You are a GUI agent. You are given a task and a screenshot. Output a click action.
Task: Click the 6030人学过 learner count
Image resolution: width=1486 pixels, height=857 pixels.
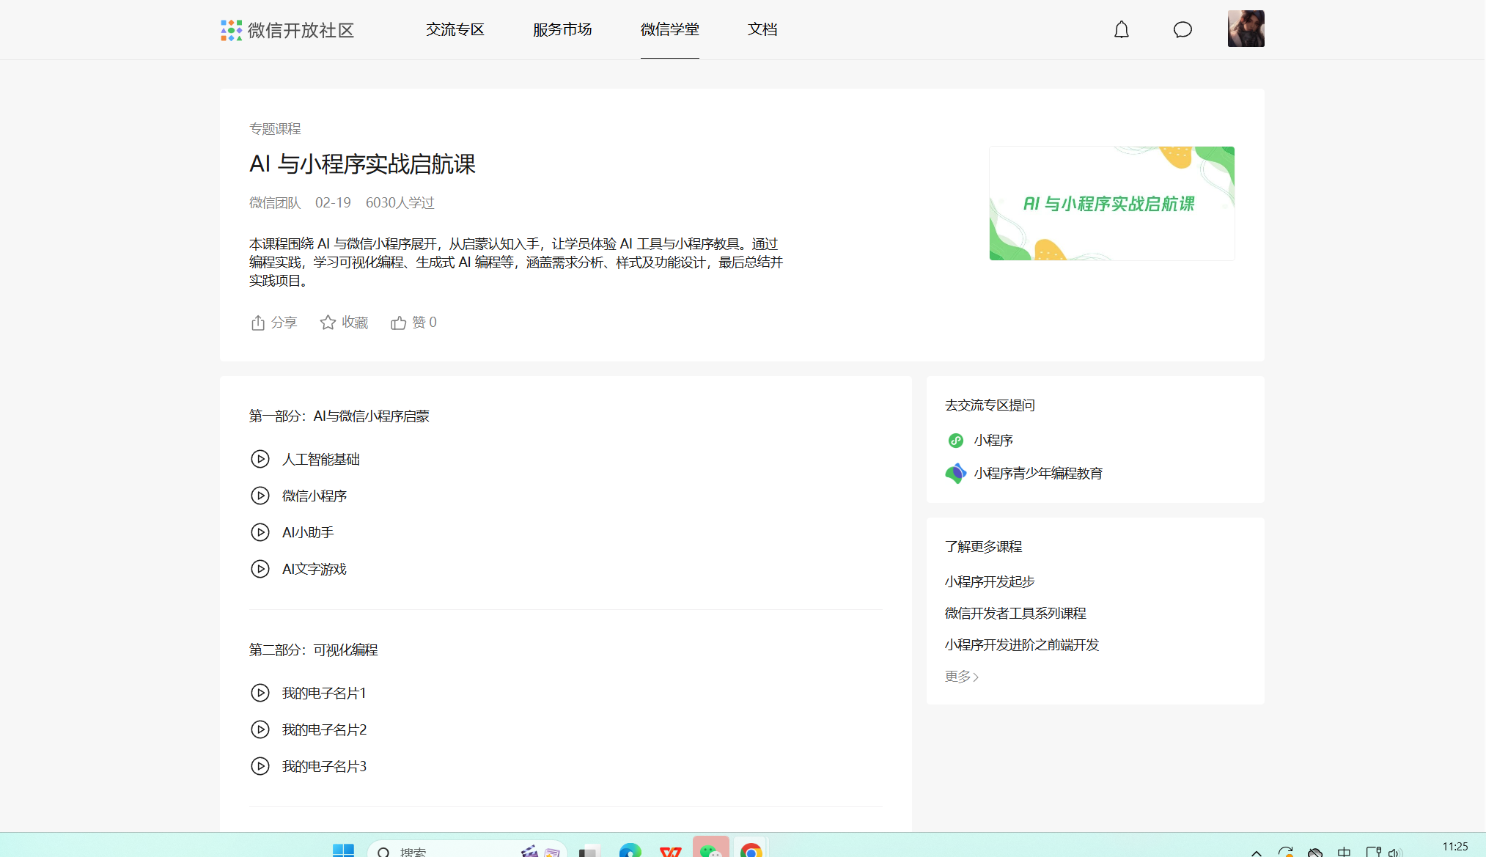(400, 203)
